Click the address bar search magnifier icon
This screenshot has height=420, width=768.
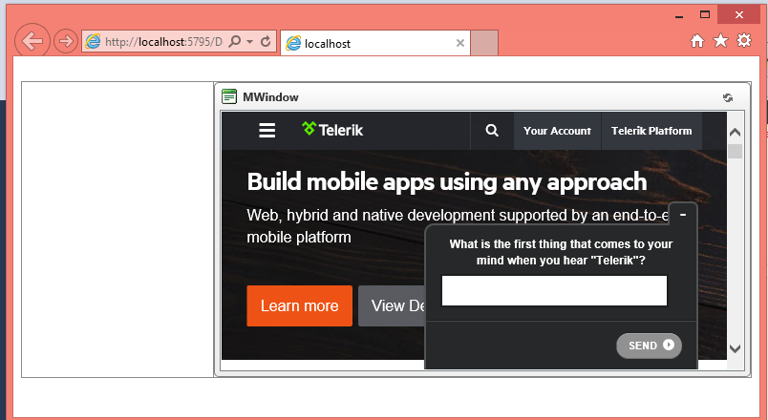pyautogui.click(x=235, y=42)
